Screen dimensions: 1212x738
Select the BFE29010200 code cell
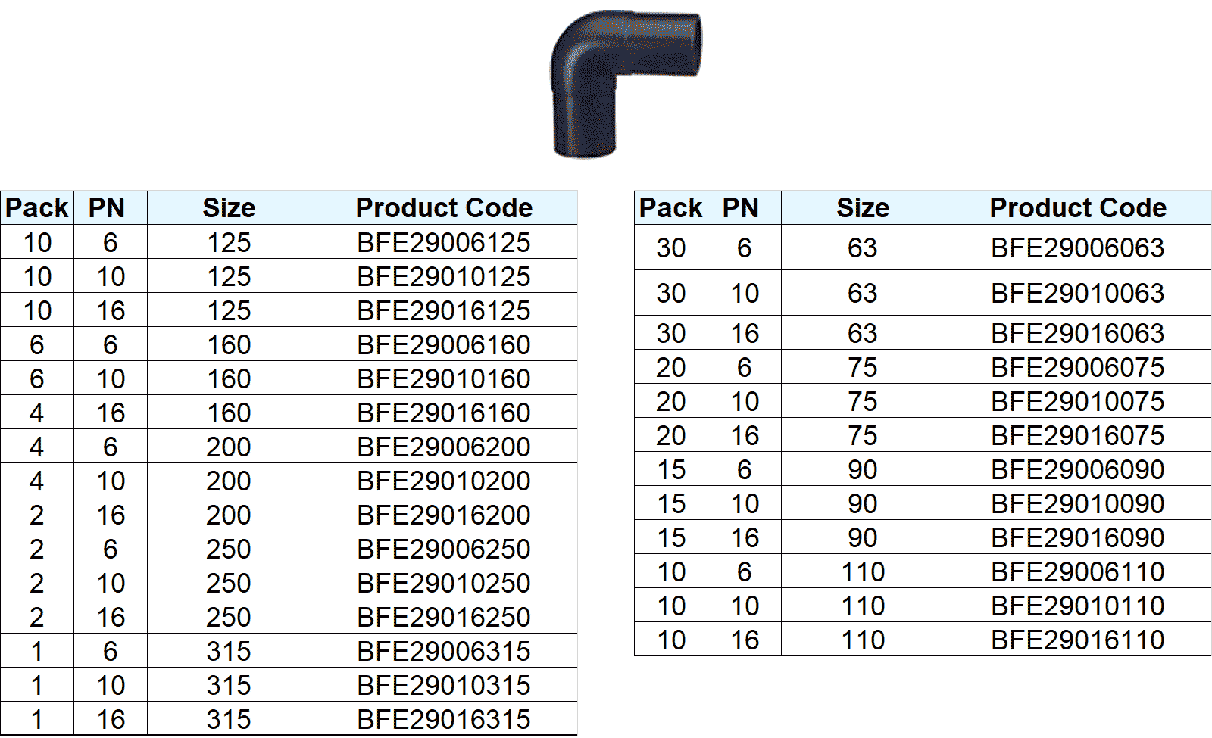click(x=443, y=481)
